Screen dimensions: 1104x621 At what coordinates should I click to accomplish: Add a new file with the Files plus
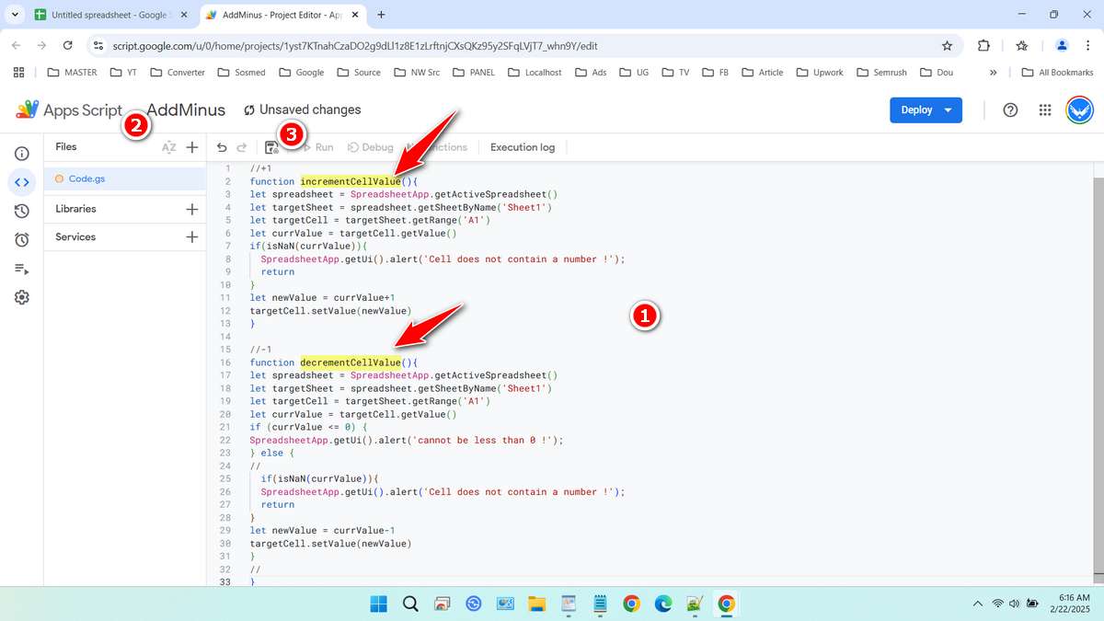point(192,147)
